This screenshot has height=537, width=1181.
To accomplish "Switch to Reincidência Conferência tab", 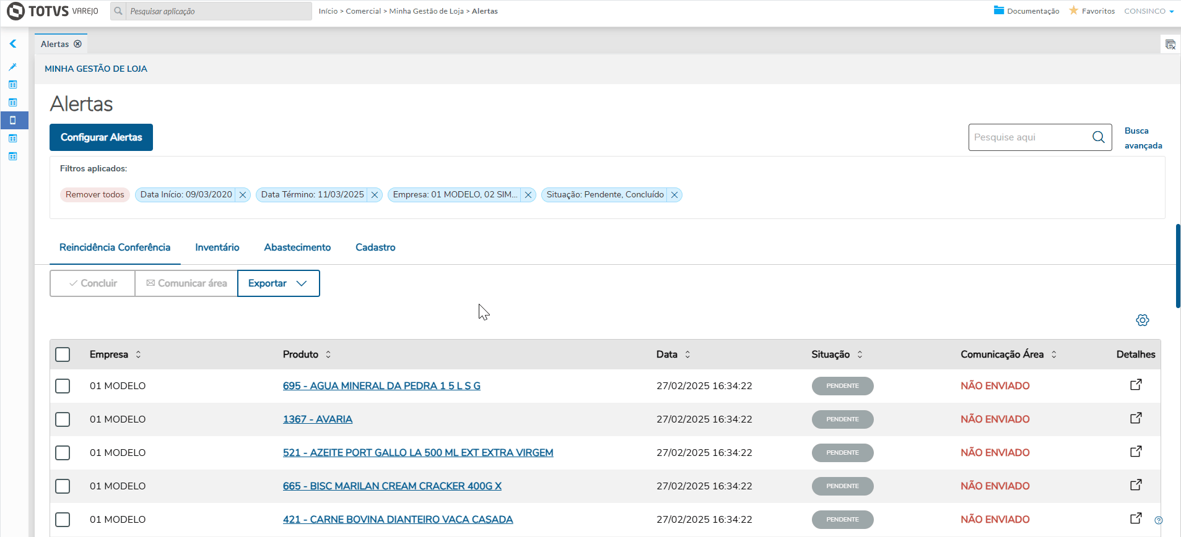I will [115, 247].
